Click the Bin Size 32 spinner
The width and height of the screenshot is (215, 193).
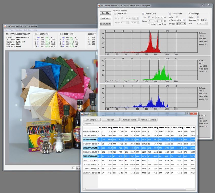(x=136, y=18)
